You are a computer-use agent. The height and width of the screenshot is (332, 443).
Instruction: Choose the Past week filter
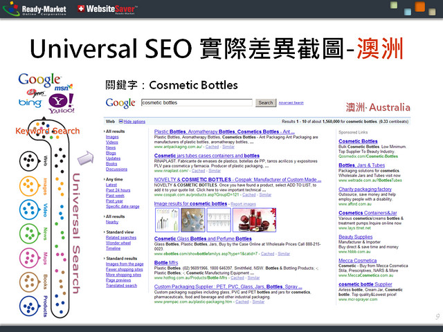click(x=115, y=195)
